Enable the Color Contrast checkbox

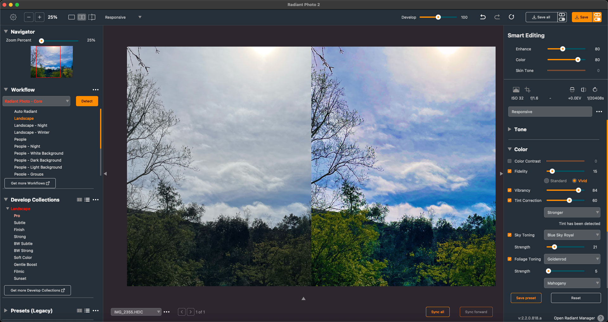pyautogui.click(x=510, y=161)
